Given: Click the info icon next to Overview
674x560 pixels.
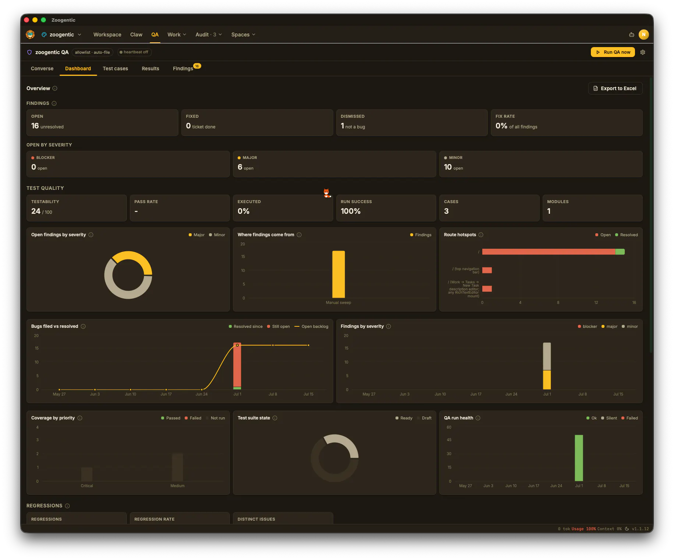Looking at the screenshot, I should [55, 88].
